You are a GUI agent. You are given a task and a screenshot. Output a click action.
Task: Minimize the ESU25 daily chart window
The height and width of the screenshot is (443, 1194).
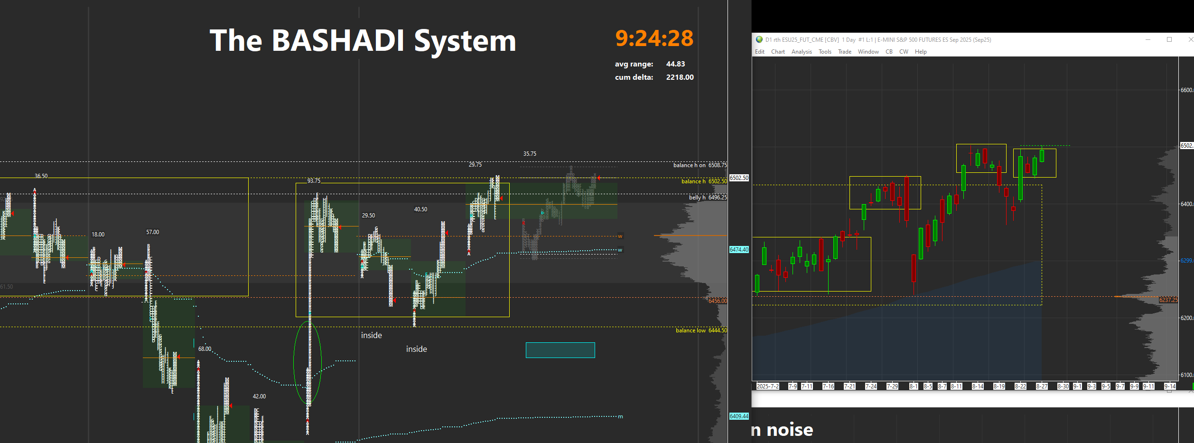click(1148, 39)
